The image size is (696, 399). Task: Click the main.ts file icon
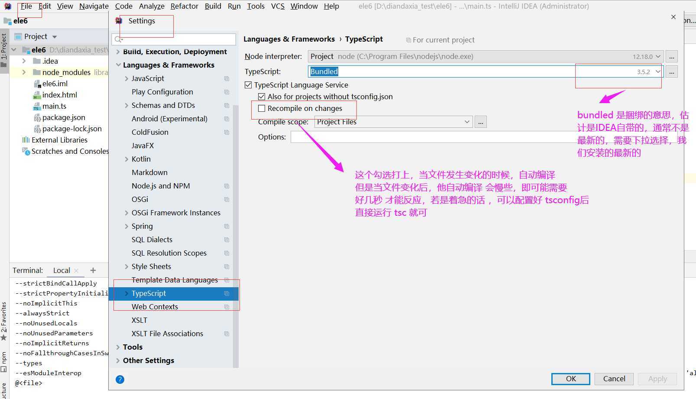coord(37,107)
